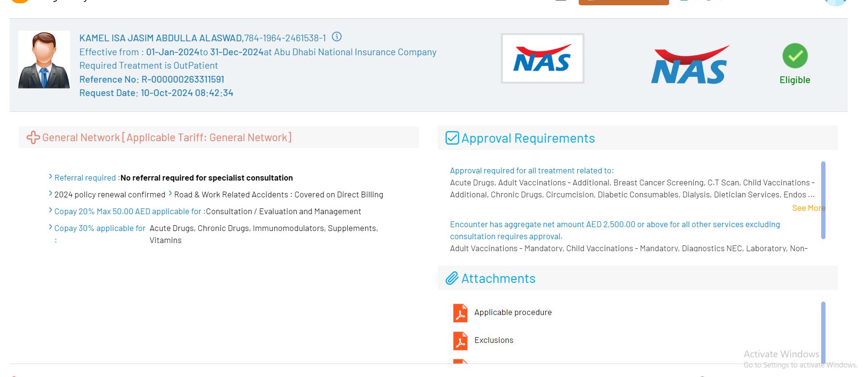Expand the chevron before Referral required

point(51,177)
